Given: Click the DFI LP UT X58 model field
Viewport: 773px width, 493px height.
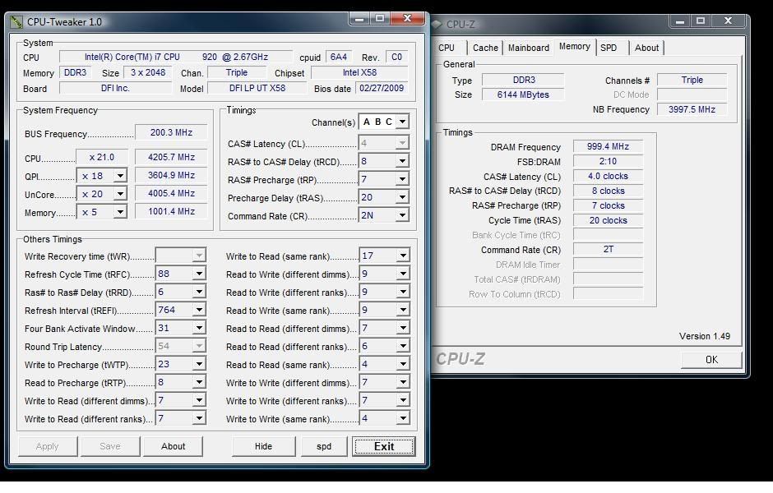Looking at the screenshot, I should [257, 88].
